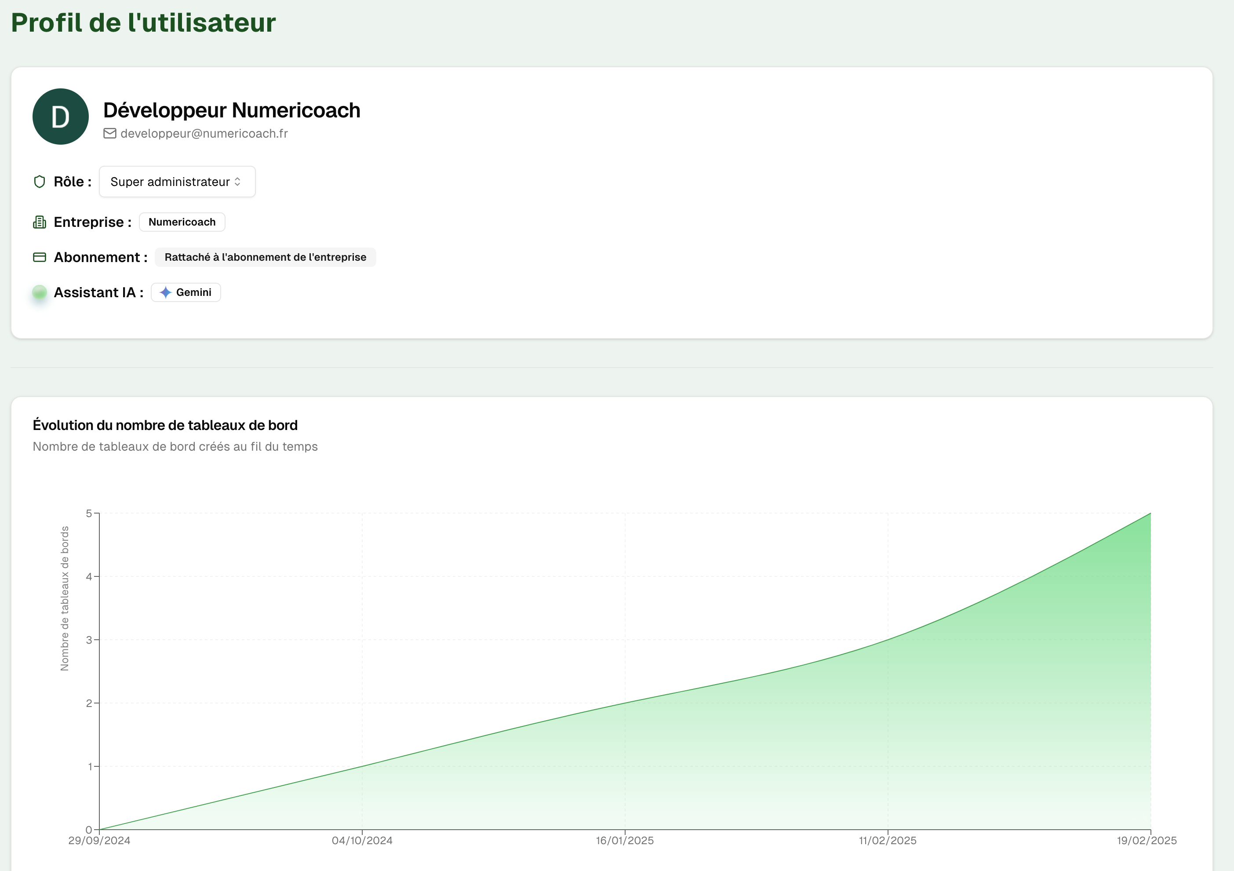Click the card icon next to Abonnement
The width and height of the screenshot is (1234, 871).
pyautogui.click(x=39, y=257)
